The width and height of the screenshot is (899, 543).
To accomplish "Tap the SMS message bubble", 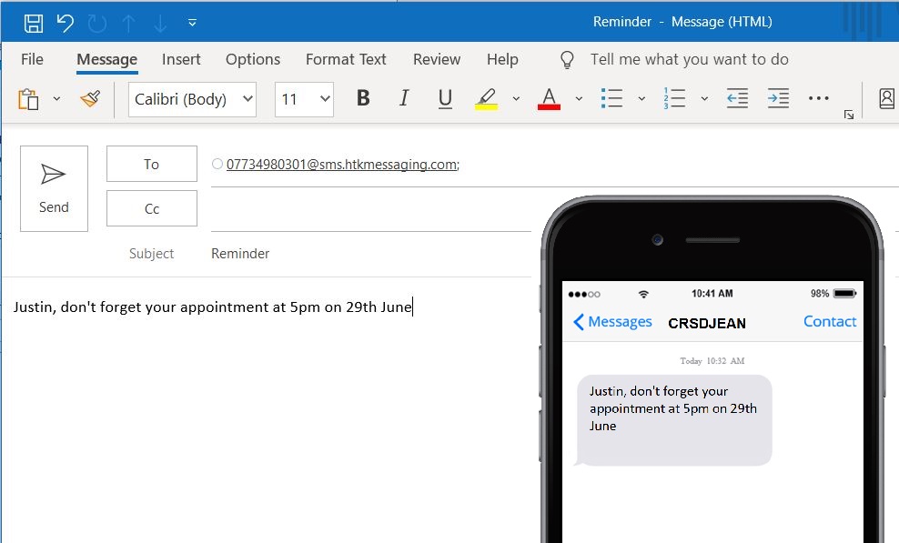I will click(673, 419).
